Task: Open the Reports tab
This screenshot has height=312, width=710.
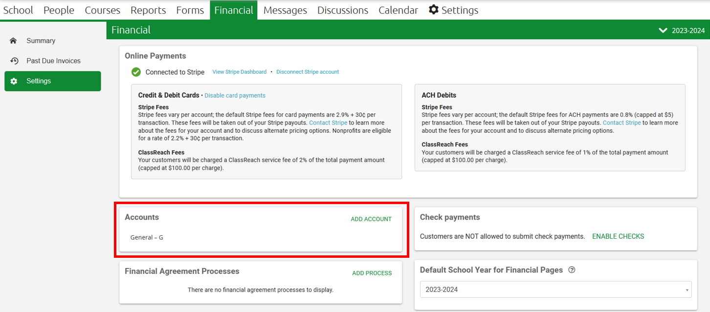Action: pos(148,10)
